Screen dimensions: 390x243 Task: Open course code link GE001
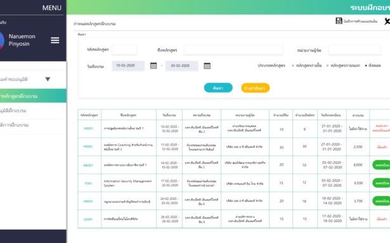click(x=88, y=220)
